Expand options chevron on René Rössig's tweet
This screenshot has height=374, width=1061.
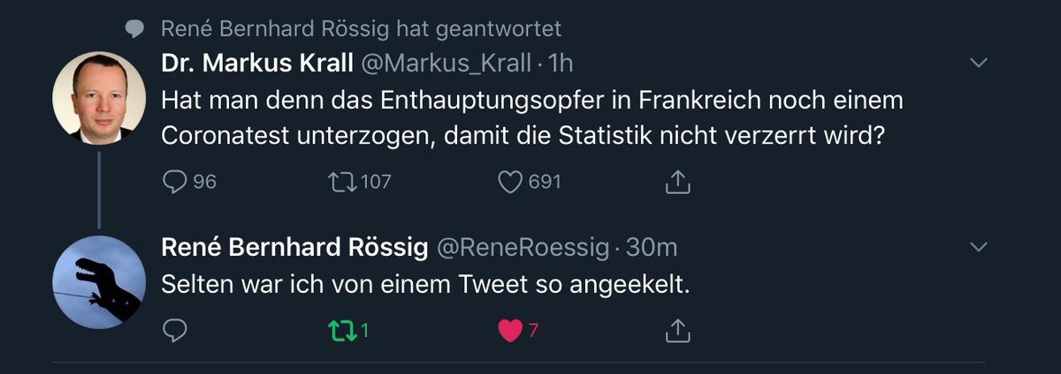coord(979,248)
